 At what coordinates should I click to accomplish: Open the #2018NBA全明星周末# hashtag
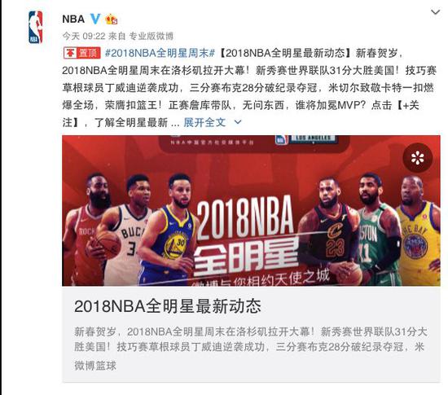tap(160, 53)
